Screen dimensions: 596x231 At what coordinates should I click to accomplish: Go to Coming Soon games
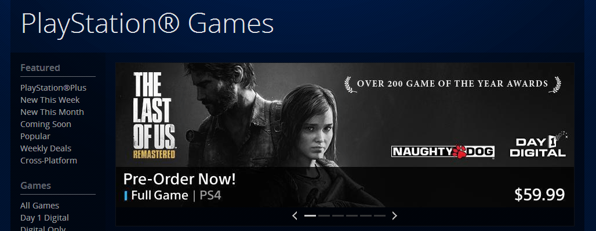[46, 124]
